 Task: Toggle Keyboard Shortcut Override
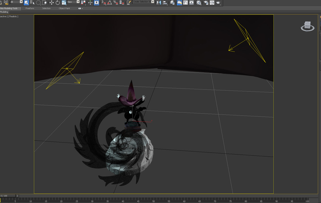[96, 3]
